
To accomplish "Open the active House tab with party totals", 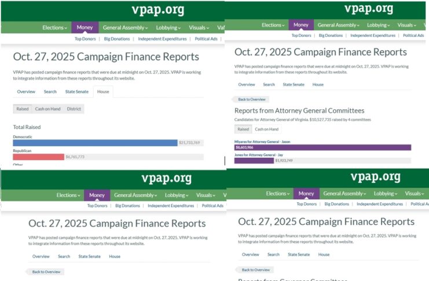I will [103, 91].
